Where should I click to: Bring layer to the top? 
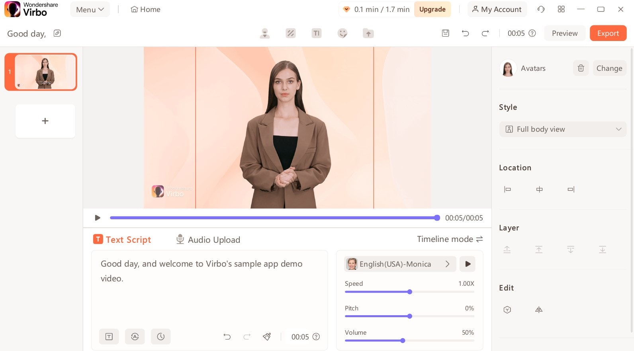pyautogui.click(x=539, y=250)
